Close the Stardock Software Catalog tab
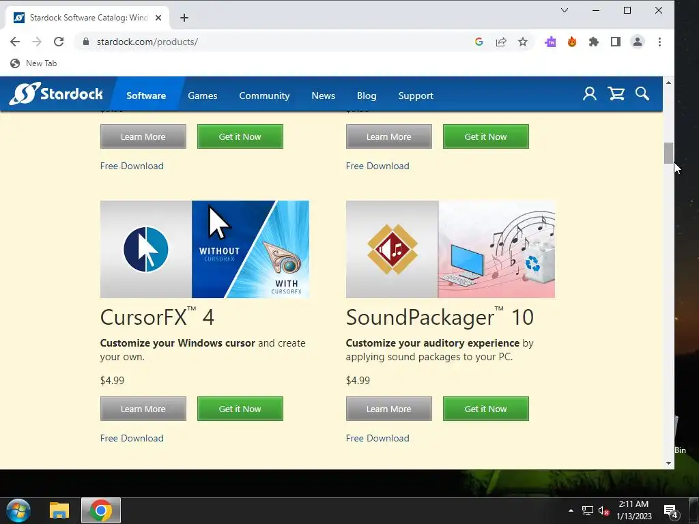This screenshot has height=524, width=699. pyautogui.click(x=158, y=18)
